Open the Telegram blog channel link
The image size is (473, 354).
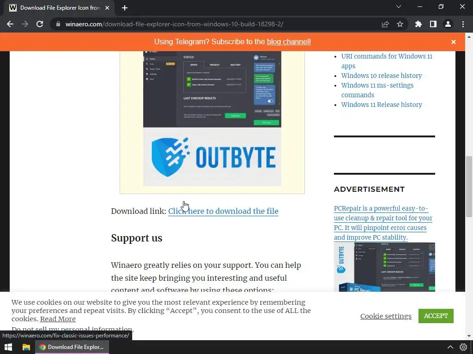tap(289, 41)
